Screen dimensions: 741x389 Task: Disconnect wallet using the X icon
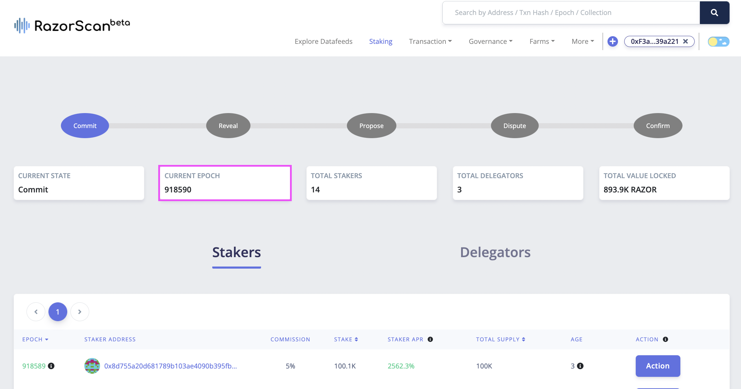pos(685,41)
